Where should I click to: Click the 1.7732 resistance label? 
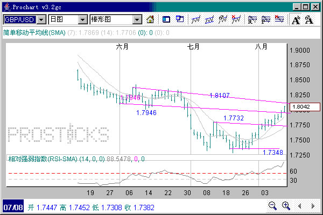coord(234,118)
